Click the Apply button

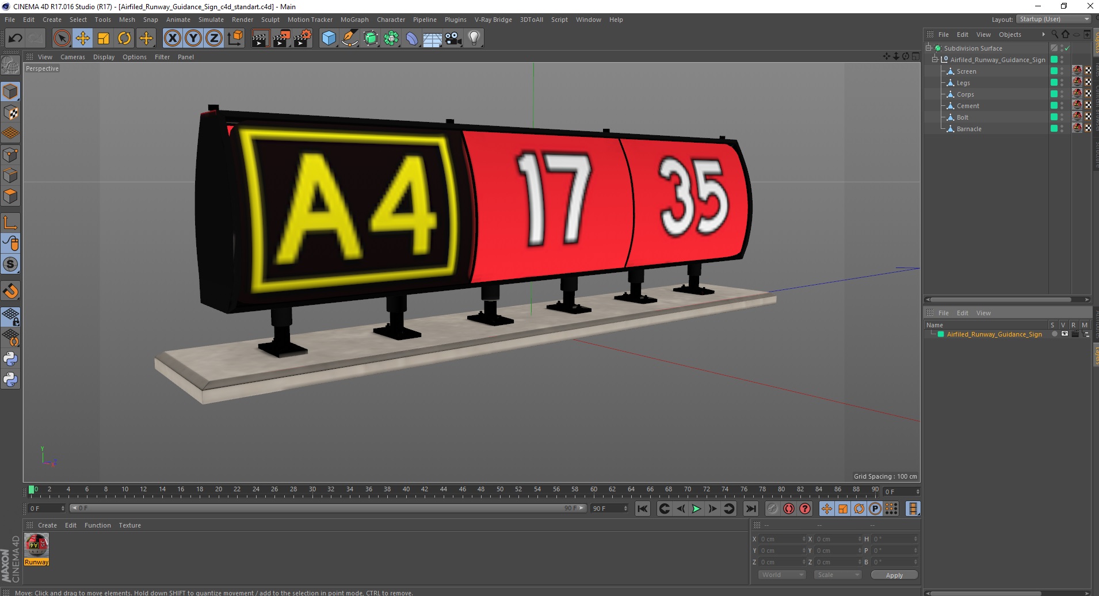click(x=894, y=575)
